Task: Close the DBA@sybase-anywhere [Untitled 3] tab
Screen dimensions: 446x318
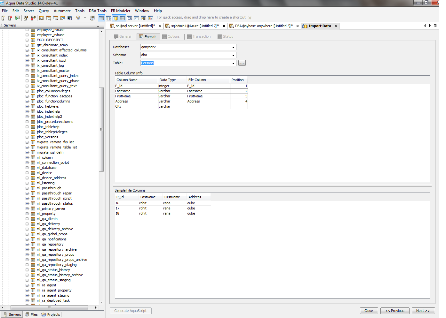Action: click(x=298, y=26)
